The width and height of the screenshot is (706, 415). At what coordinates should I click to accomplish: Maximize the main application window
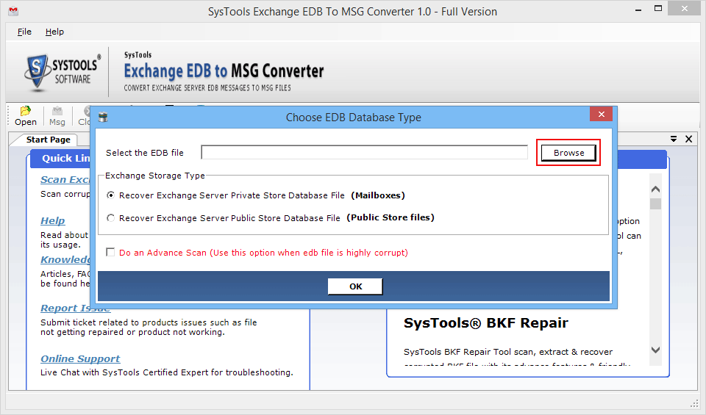point(658,9)
